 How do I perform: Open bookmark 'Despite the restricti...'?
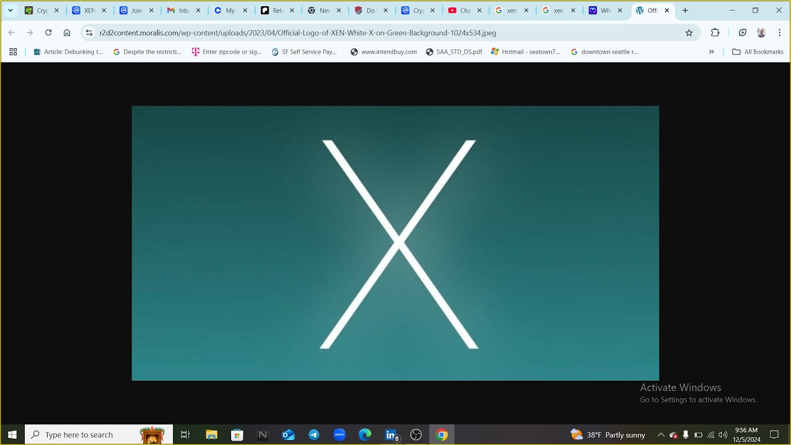(x=147, y=52)
